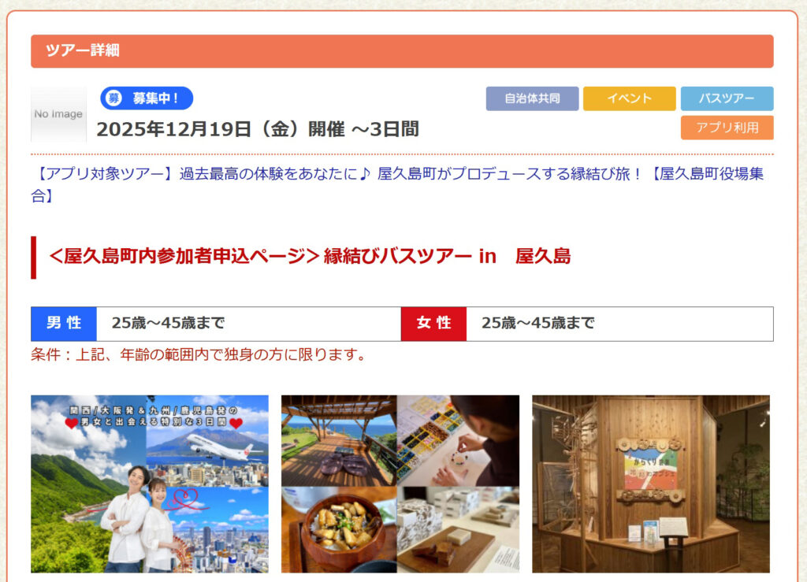
Task: Select the バスツアー tag
Action: (x=727, y=98)
